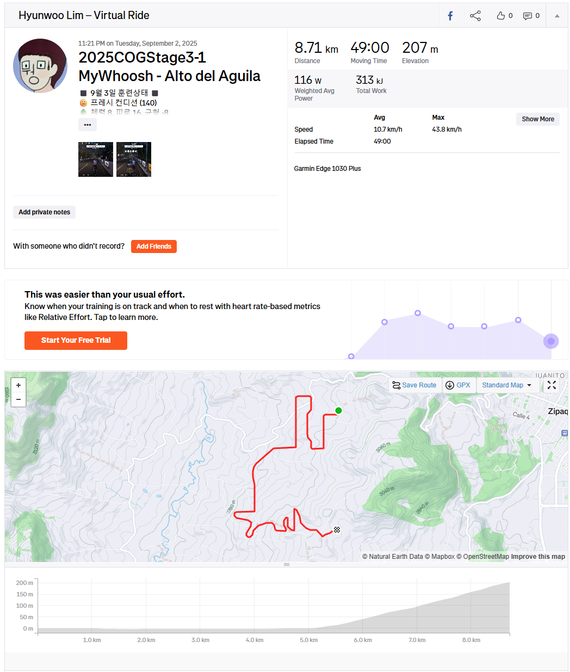Add private notes to activity

click(45, 212)
